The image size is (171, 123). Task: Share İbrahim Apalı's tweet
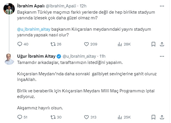[162, 44]
